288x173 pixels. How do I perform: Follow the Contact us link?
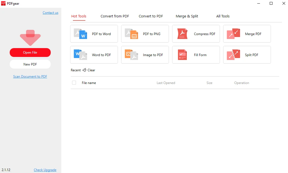(50, 13)
